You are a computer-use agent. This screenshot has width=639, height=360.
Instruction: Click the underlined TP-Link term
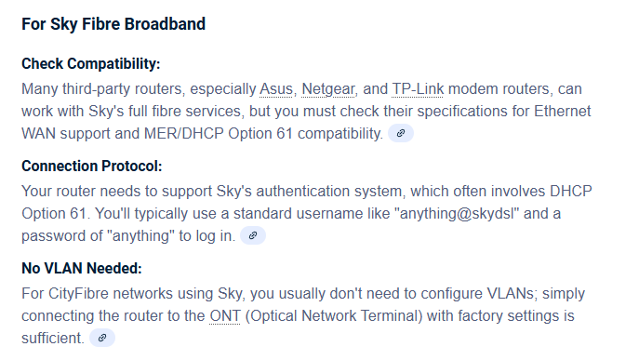pos(418,89)
